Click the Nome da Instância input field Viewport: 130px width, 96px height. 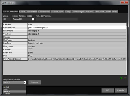(57, 19)
